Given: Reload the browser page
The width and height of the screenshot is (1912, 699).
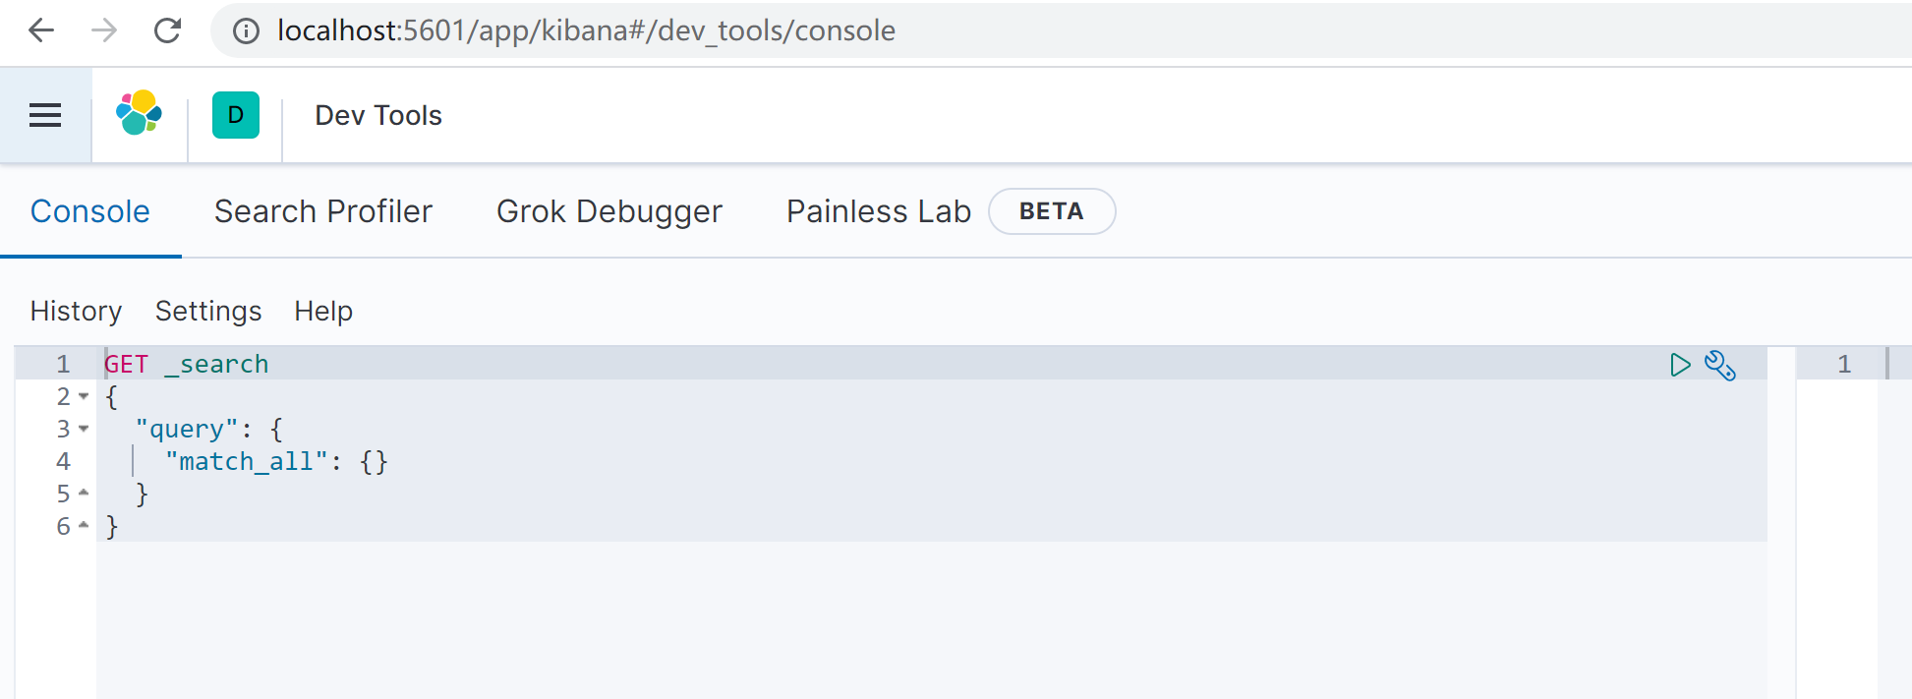Looking at the screenshot, I should point(168,30).
